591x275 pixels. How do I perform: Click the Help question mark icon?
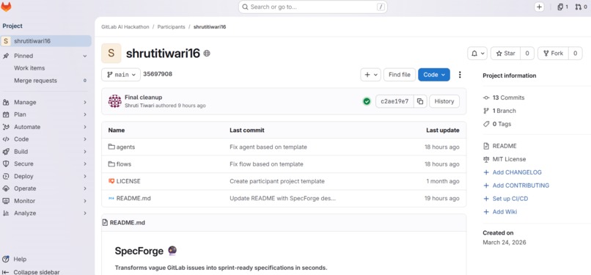point(6,259)
